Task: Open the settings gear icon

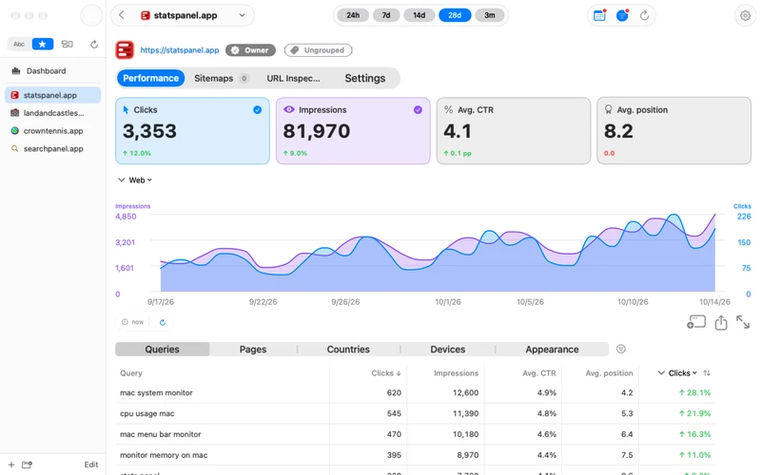Action: [745, 15]
